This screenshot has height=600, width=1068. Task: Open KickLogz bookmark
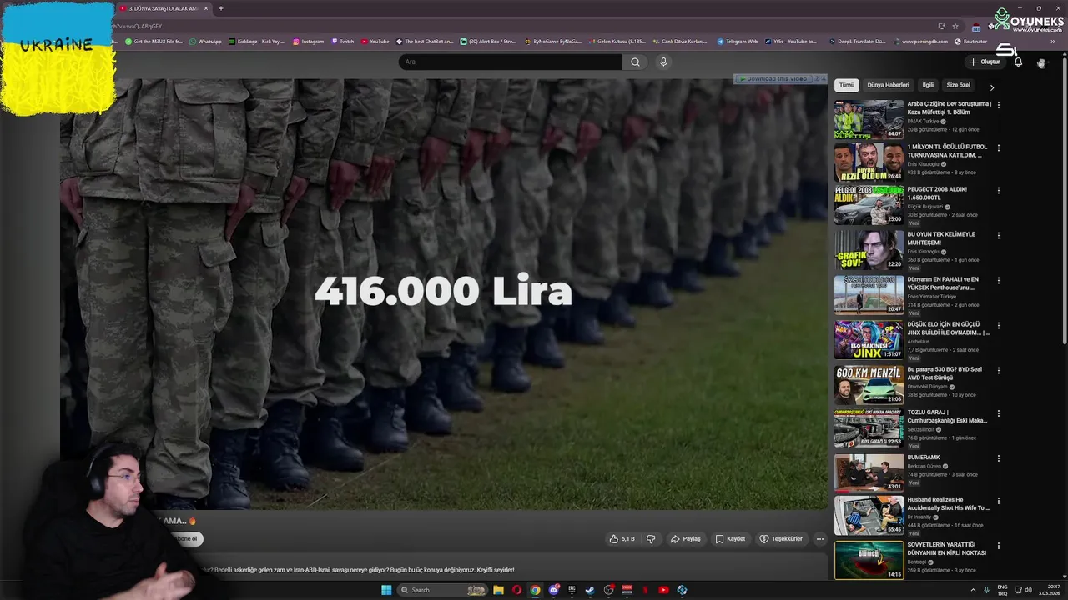[256, 42]
